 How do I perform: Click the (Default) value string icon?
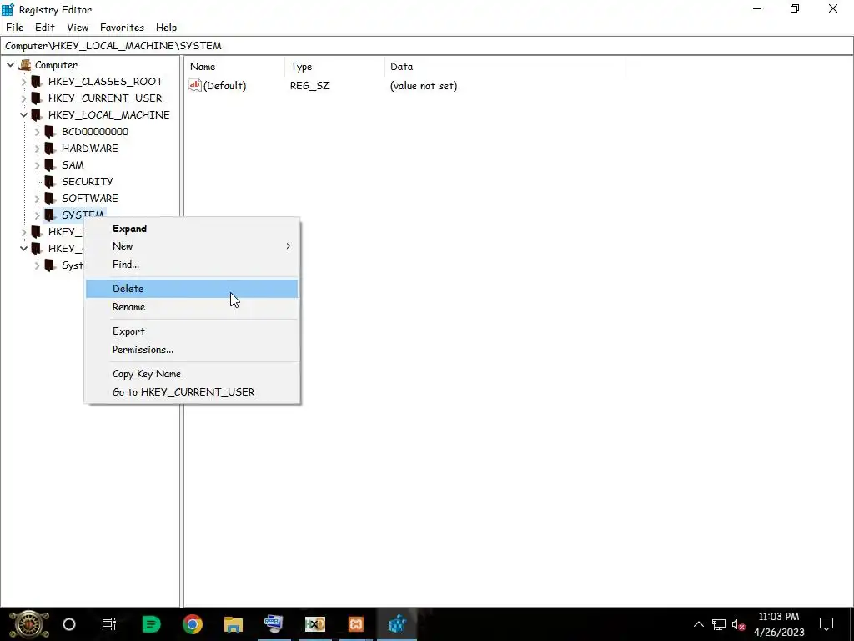click(195, 85)
